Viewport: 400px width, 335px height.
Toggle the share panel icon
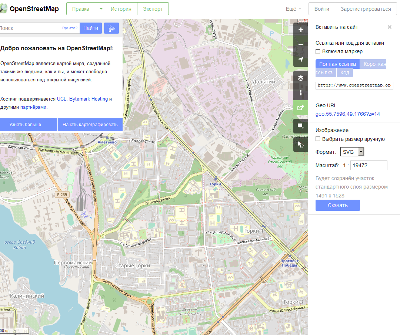[x=301, y=108]
